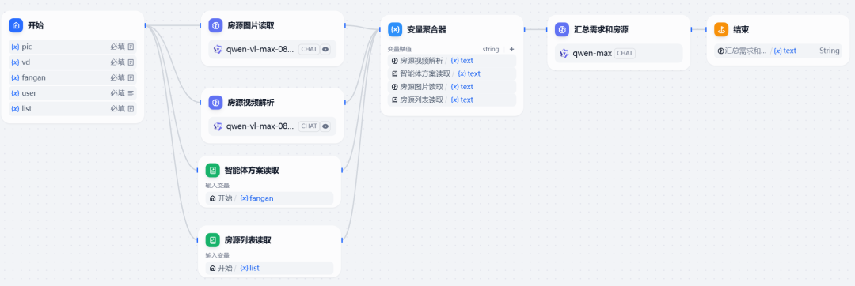Click qwen-vl-max model name in 房源图片读取
855x286 pixels.
(x=260, y=50)
